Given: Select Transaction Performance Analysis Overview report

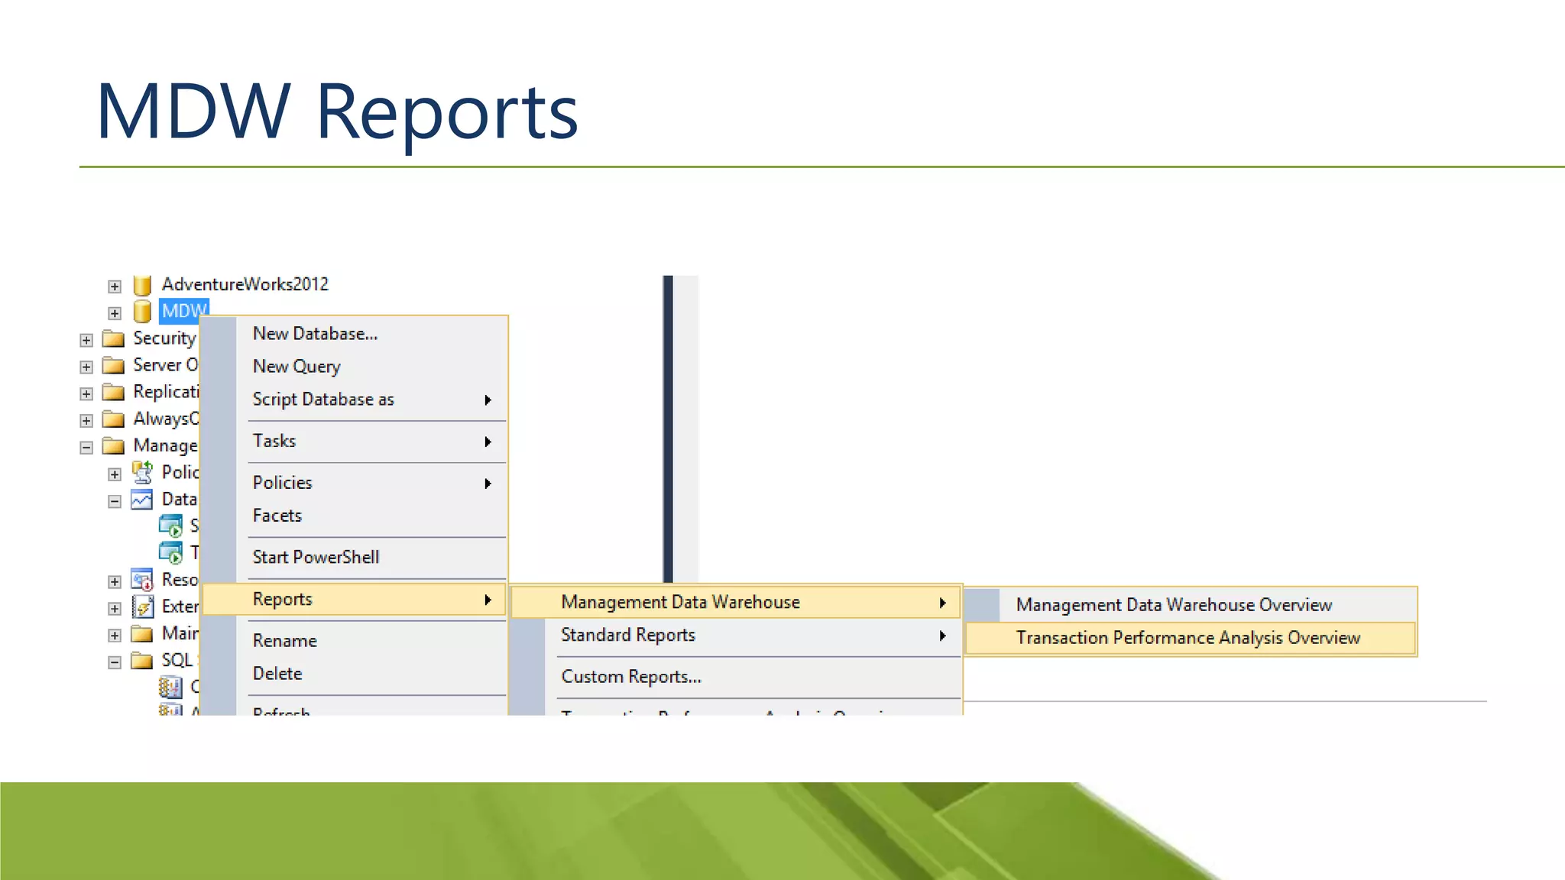Looking at the screenshot, I should pos(1188,639).
